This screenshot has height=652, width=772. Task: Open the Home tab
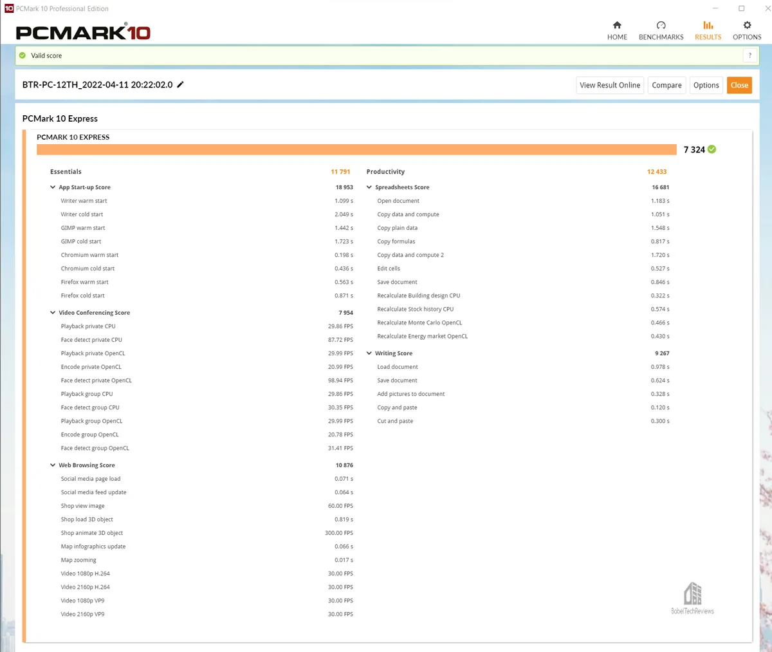pyautogui.click(x=617, y=30)
